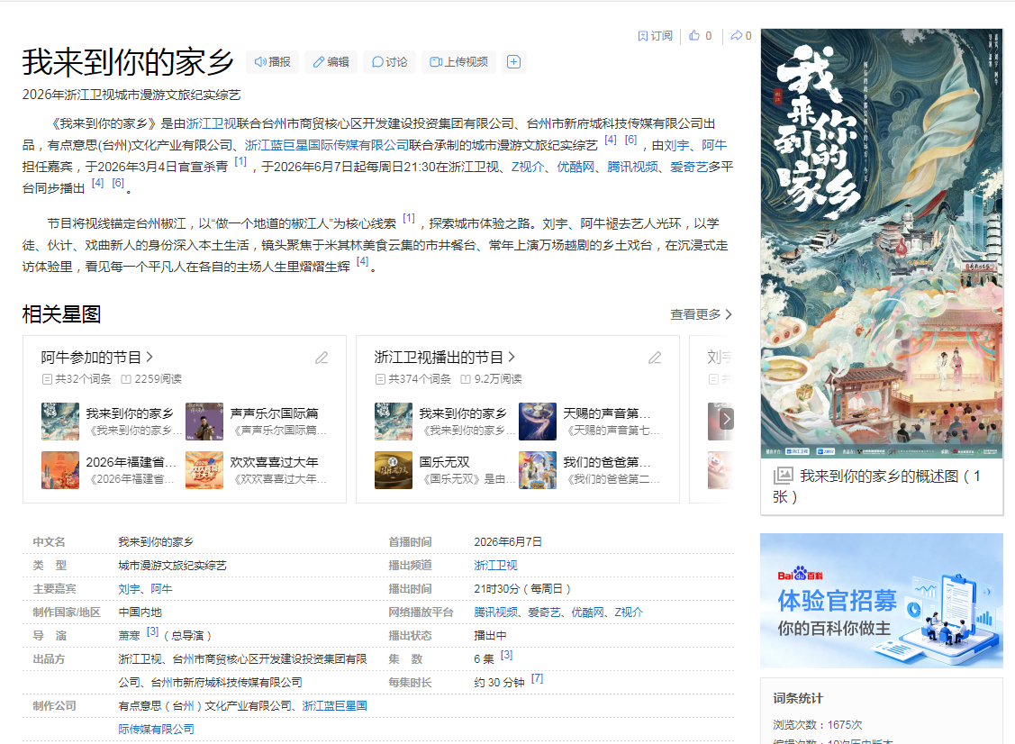
Task: Click 共32个词条 count in 阿牛 card
Action: tap(77, 379)
